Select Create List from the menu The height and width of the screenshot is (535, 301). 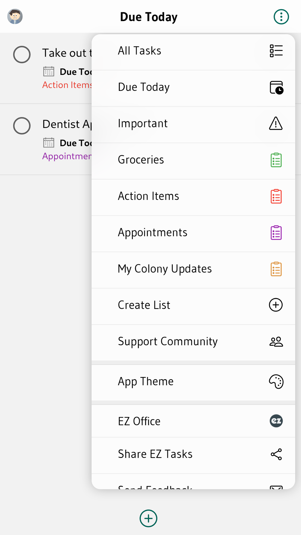point(144,305)
